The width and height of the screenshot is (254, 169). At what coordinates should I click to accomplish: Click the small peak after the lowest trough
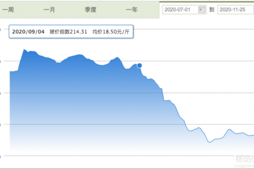[x=229, y=129]
